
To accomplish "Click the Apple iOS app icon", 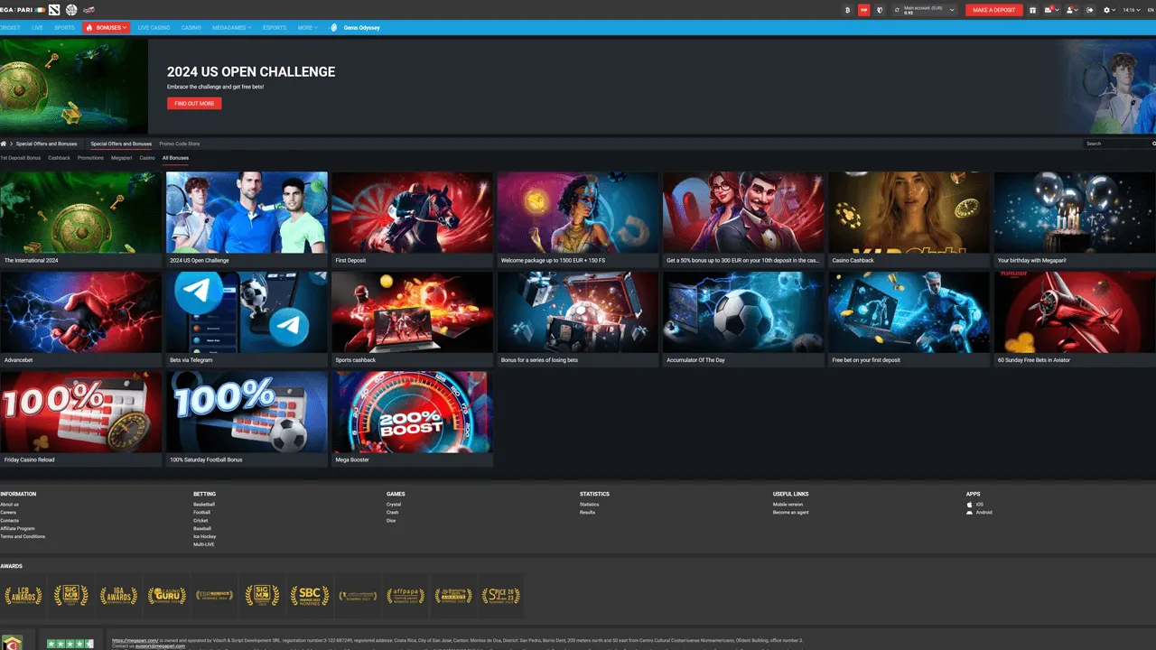I will point(970,505).
